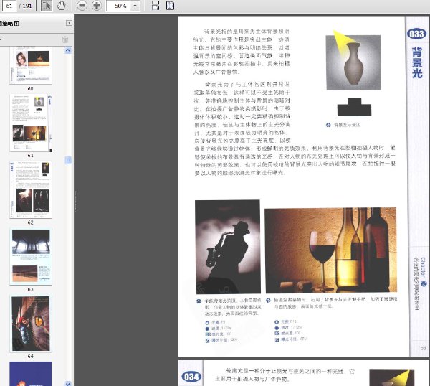Screen dimensions: 430x386
Task: Click the thumbnail panel scroll-up arrow
Action: point(68,50)
